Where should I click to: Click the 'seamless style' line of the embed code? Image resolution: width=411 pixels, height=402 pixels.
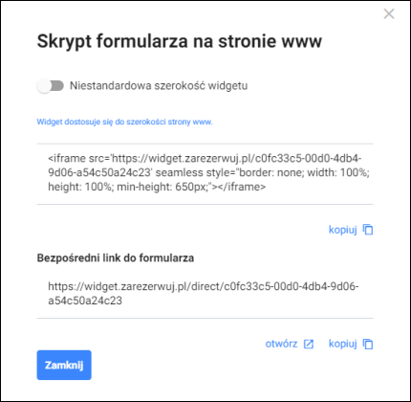[x=208, y=172]
